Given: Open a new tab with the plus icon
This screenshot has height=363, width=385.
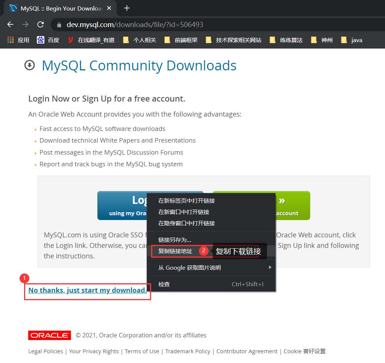Looking at the screenshot, I should (x=127, y=8).
